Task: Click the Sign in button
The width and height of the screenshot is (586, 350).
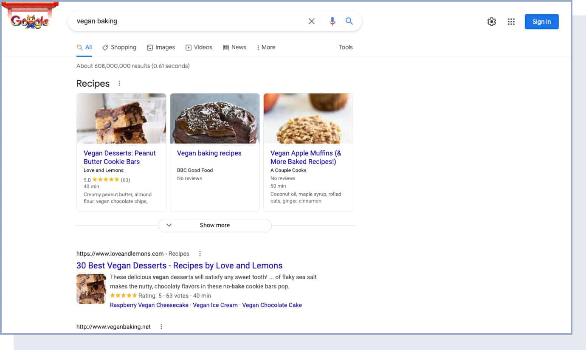Action: 542,22
